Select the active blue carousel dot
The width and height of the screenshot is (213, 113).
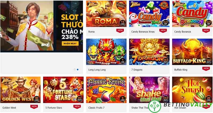78,69
